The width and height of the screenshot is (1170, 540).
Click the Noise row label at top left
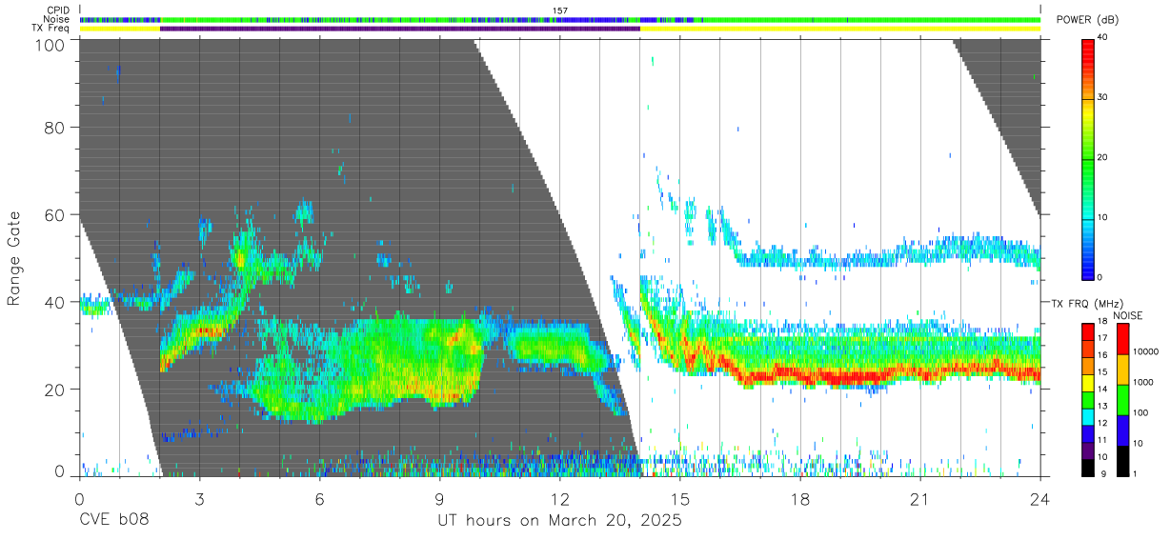pos(56,19)
